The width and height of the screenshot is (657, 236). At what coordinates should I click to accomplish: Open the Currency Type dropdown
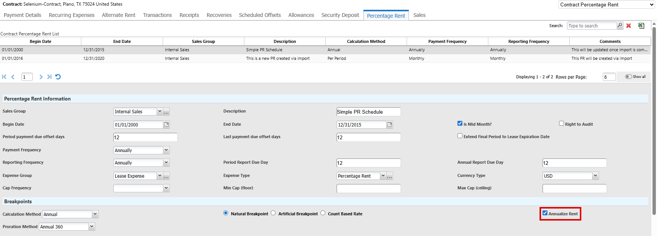[595, 176]
